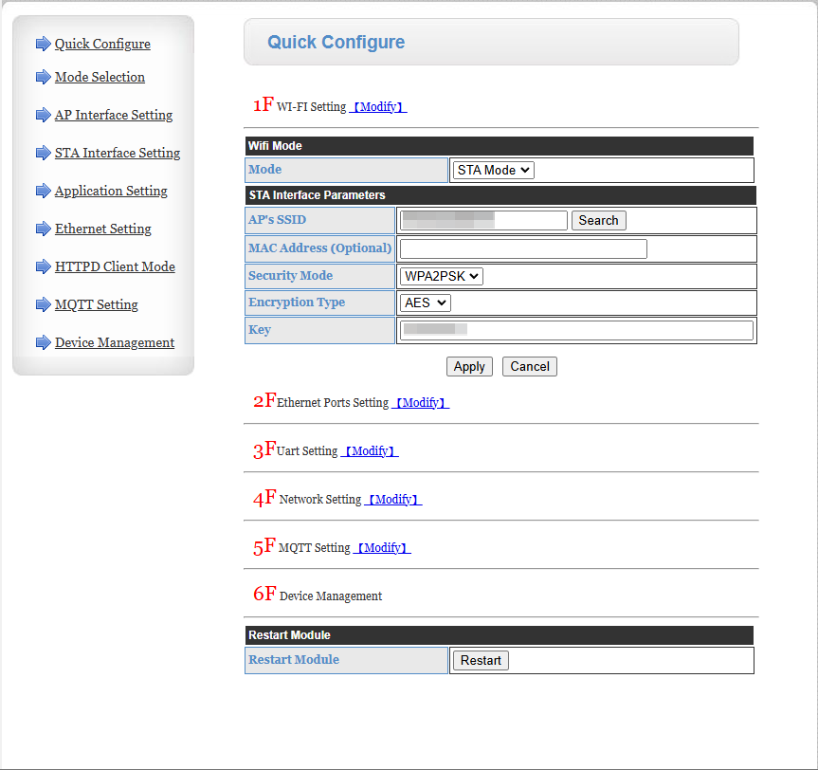
Task: Click the '6F Device Management' section heading
Action: pyautogui.click(x=318, y=594)
